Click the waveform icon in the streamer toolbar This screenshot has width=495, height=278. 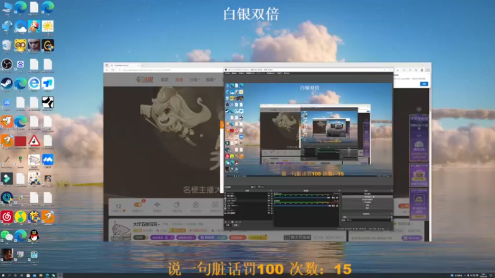point(157,205)
